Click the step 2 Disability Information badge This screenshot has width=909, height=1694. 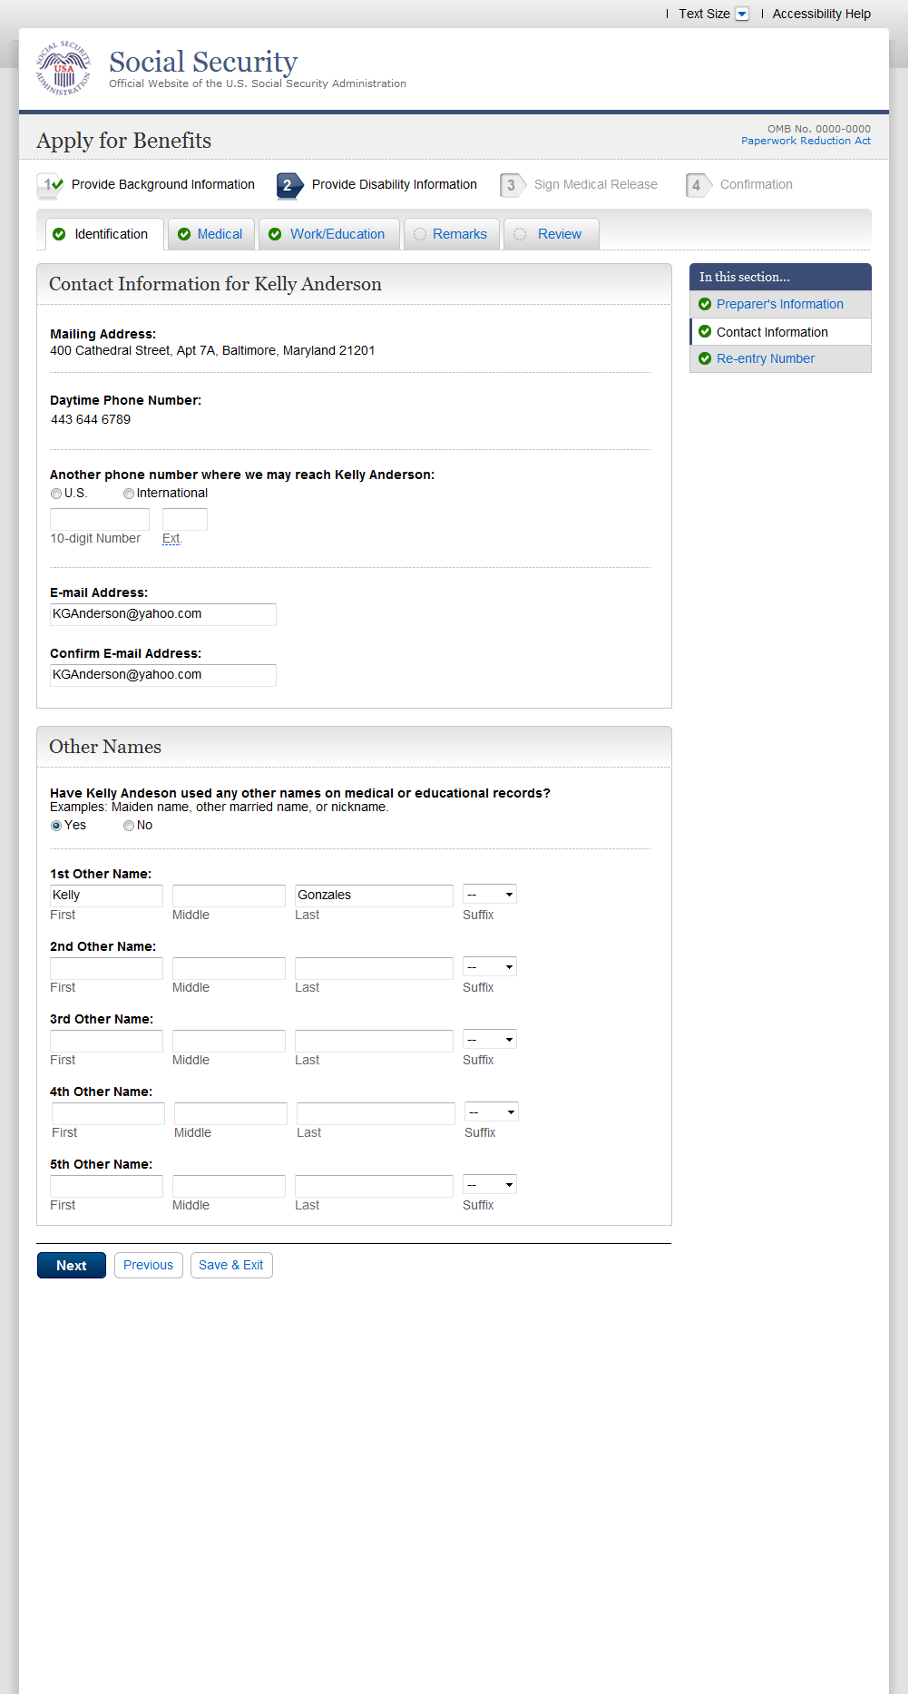(x=288, y=185)
